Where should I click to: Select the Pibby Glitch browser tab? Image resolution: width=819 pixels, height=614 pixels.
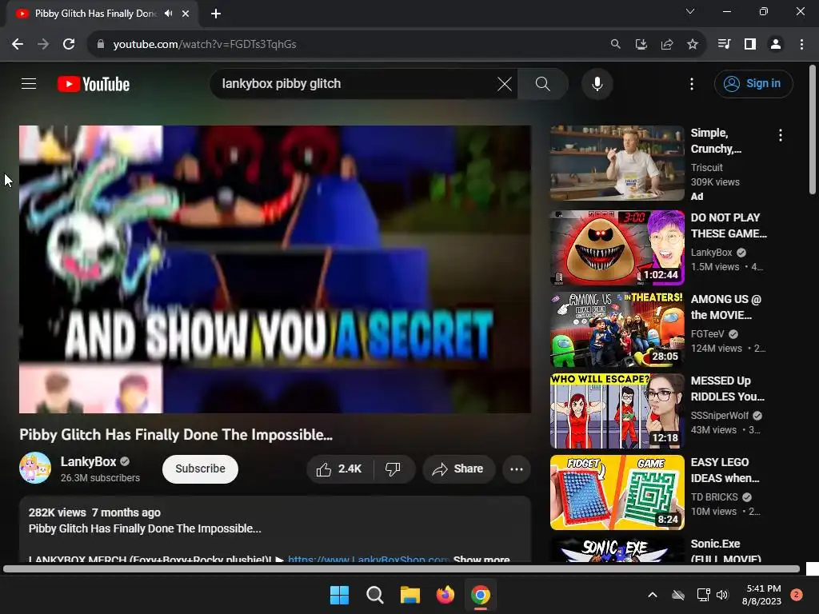coord(94,14)
